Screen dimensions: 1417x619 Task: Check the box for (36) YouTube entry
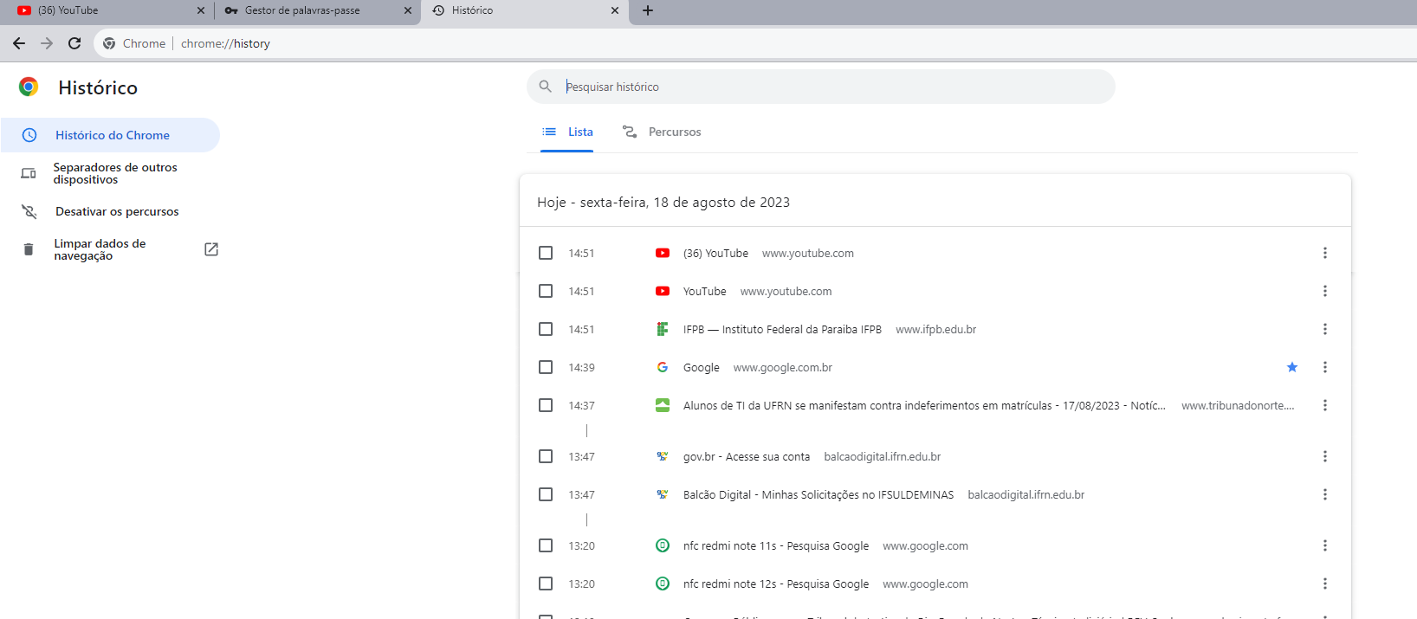click(x=546, y=253)
